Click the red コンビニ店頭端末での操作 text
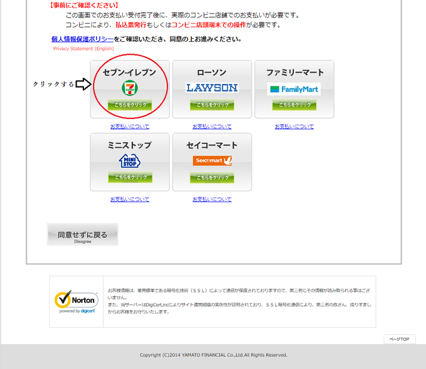The image size is (426, 369). [209, 25]
